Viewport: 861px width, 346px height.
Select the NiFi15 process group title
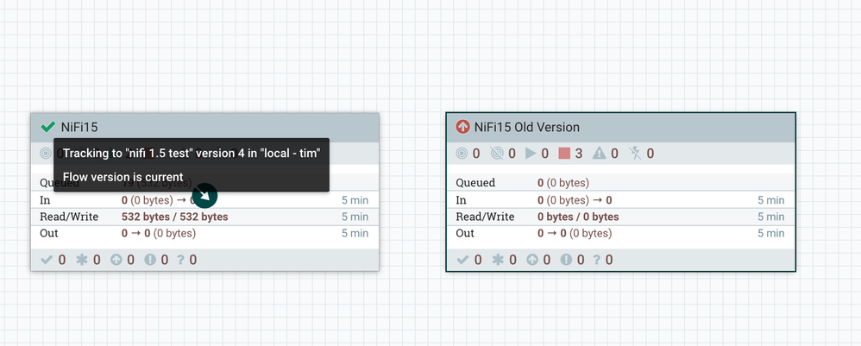[x=78, y=127]
